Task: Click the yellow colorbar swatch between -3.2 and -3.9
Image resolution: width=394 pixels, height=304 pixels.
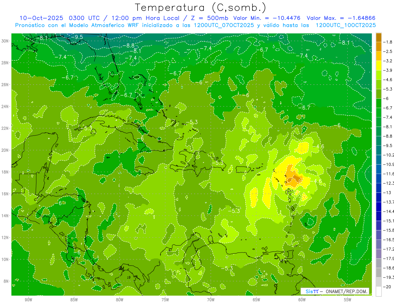Action: coord(379,66)
